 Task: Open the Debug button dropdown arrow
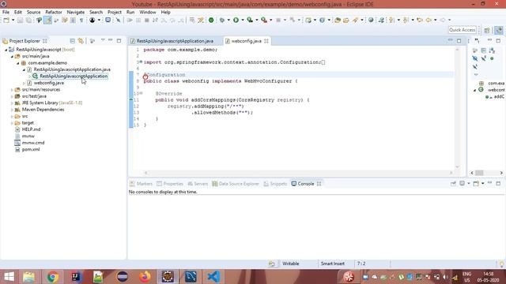tap(228, 20)
